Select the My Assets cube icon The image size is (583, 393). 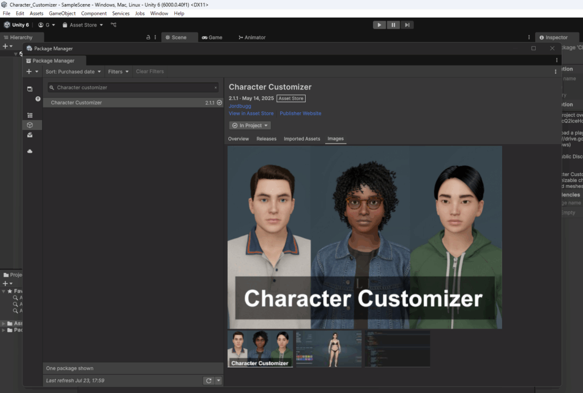click(x=30, y=125)
